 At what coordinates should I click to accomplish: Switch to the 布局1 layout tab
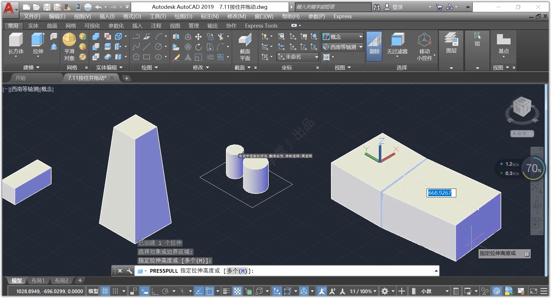point(38,281)
